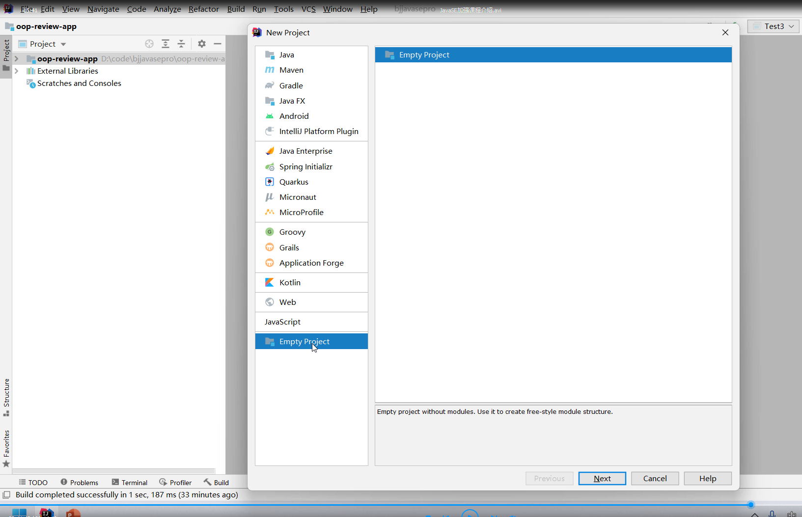Screen dimensions: 802x517
Task: Click the Spring Initializr icon
Action: [x=270, y=166]
